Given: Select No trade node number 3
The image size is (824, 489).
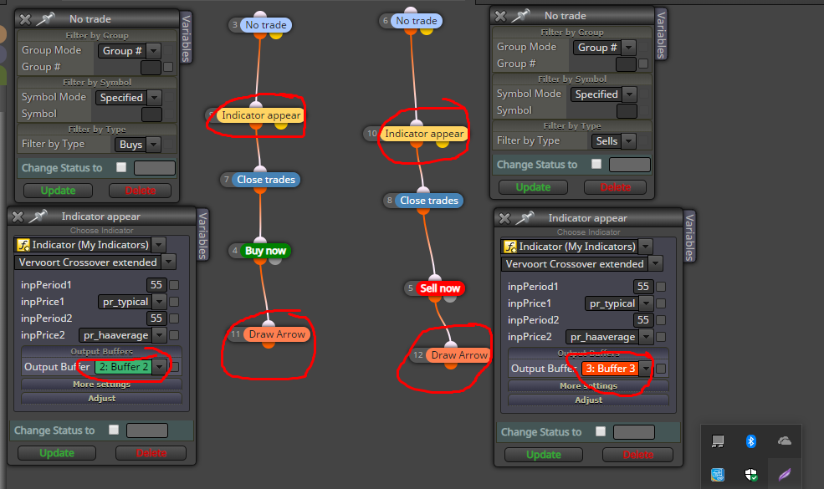Looking at the screenshot, I should point(266,25).
